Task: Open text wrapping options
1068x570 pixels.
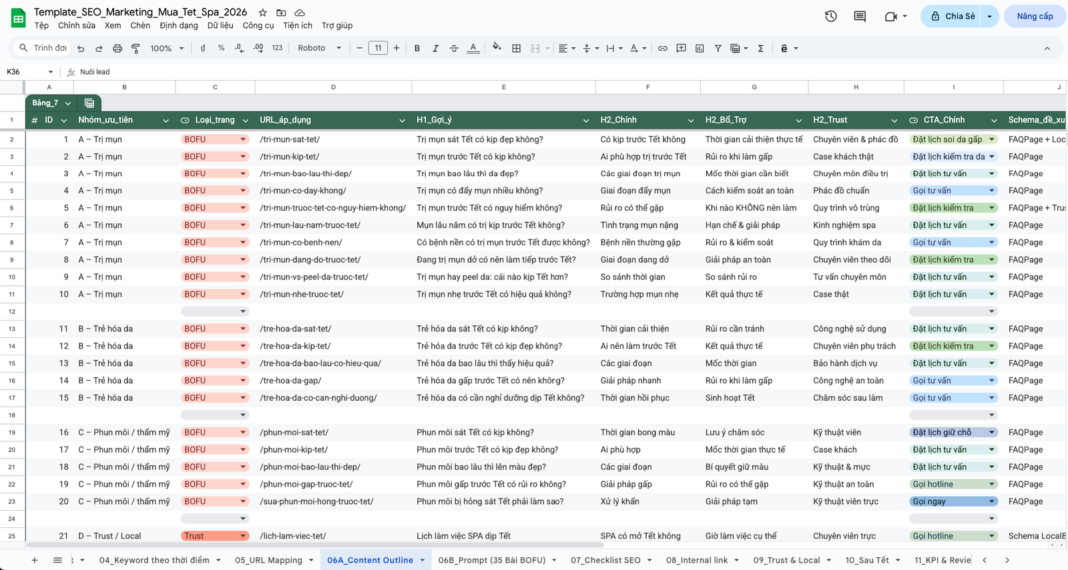Action: tap(613, 48)
